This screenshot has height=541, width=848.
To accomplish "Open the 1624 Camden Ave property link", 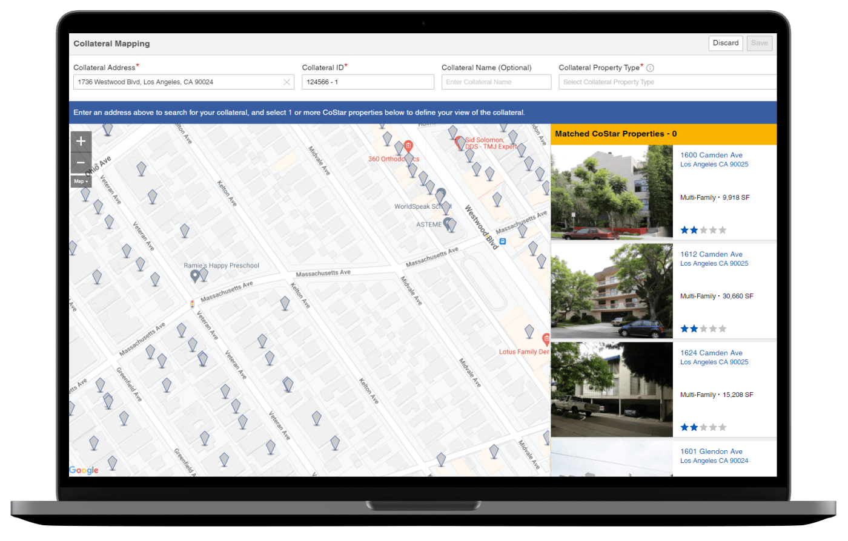I will [x=711, y=353].
